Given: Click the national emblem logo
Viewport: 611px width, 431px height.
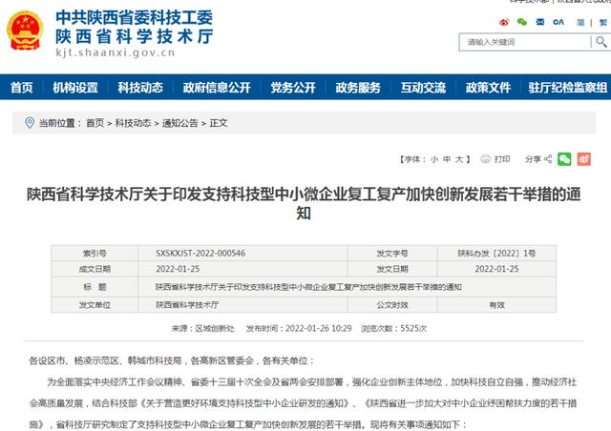Looking at the screenshot, I should pos(26,31).
